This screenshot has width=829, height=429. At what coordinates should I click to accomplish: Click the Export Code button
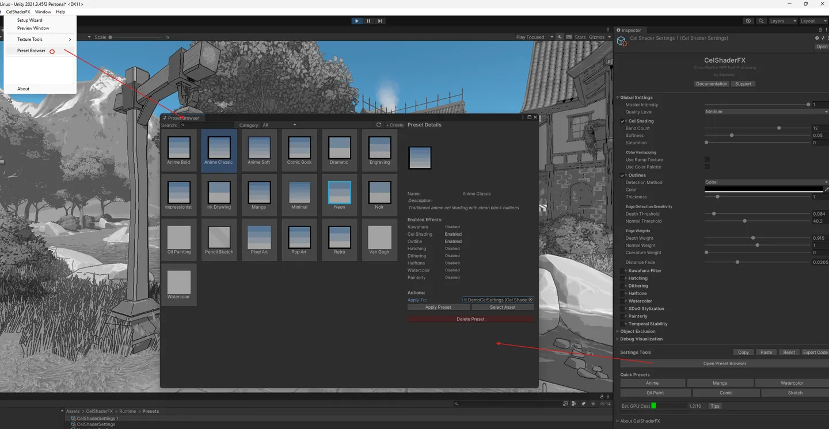[815, 353]
